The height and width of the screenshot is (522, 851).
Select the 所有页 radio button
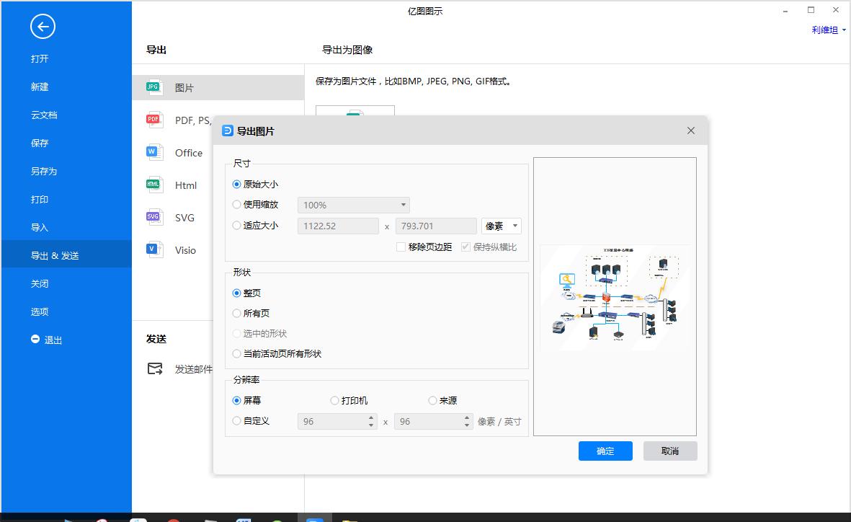(x=236, y=313)
